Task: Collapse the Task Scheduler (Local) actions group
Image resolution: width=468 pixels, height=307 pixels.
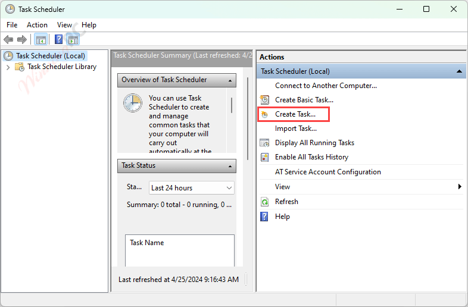Action: coord(459,71)
